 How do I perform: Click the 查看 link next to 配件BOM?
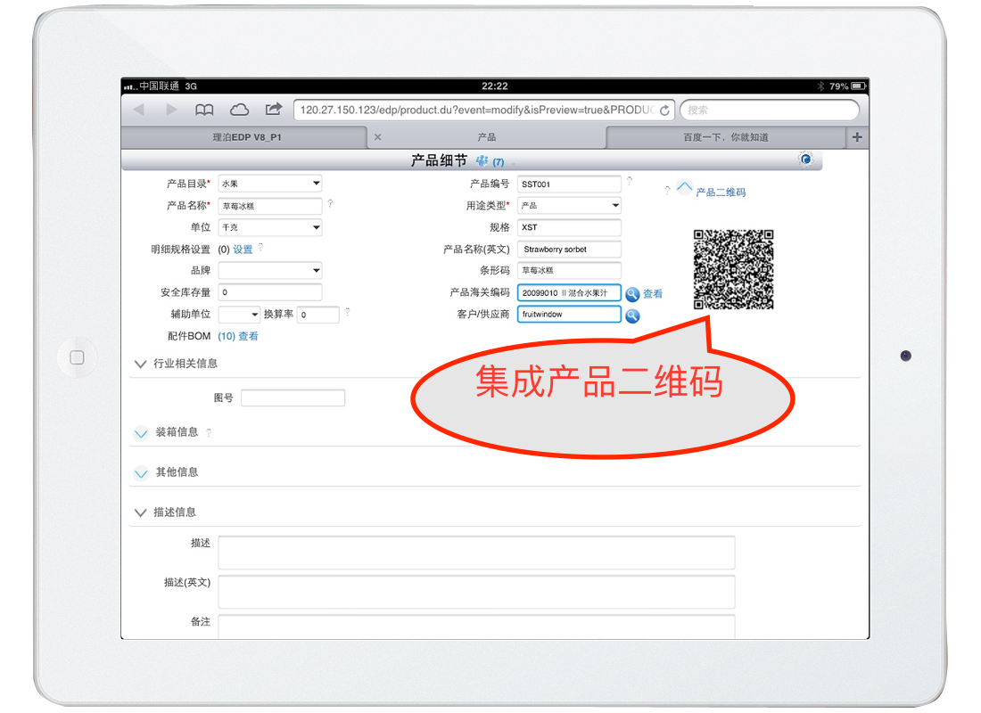pyautogui.click(x=248, y=336)
